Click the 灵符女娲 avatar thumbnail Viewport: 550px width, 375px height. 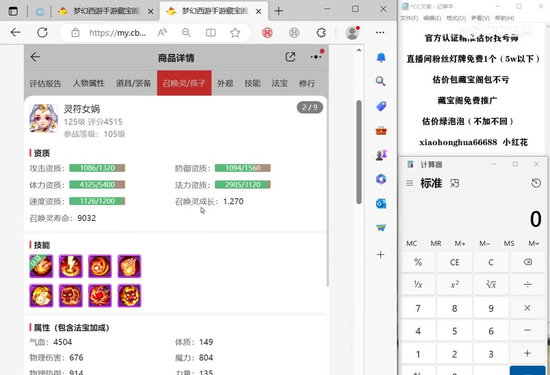[43, 118]
